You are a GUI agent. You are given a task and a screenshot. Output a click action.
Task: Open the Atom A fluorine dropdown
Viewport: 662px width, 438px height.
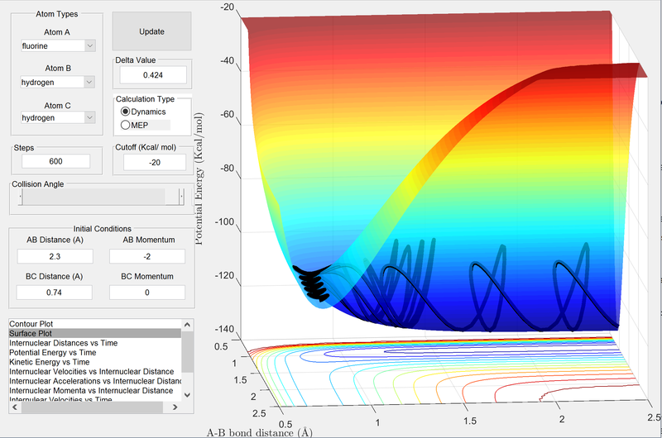click(58, 45)
